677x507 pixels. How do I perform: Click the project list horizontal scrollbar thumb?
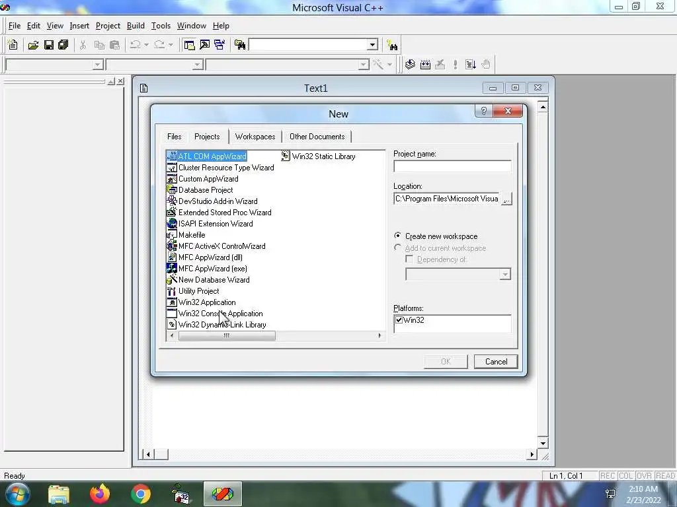(227, 335)
